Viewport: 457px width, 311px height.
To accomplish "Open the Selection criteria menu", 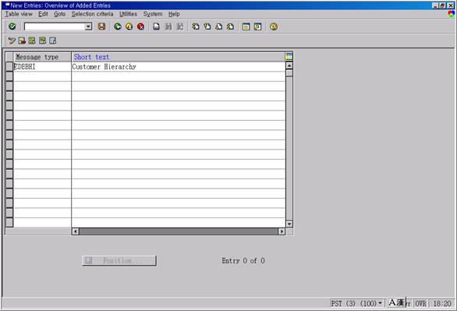I will point(92,14).
